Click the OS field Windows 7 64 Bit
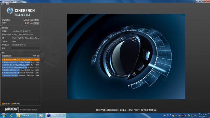 (26, 38)
